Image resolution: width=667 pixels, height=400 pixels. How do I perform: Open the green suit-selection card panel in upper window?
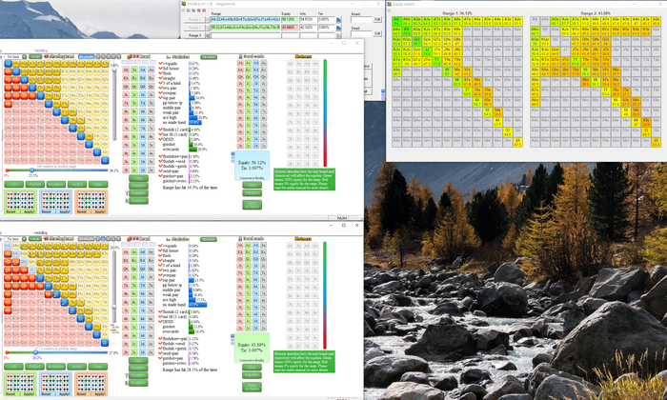coord(20,202)
